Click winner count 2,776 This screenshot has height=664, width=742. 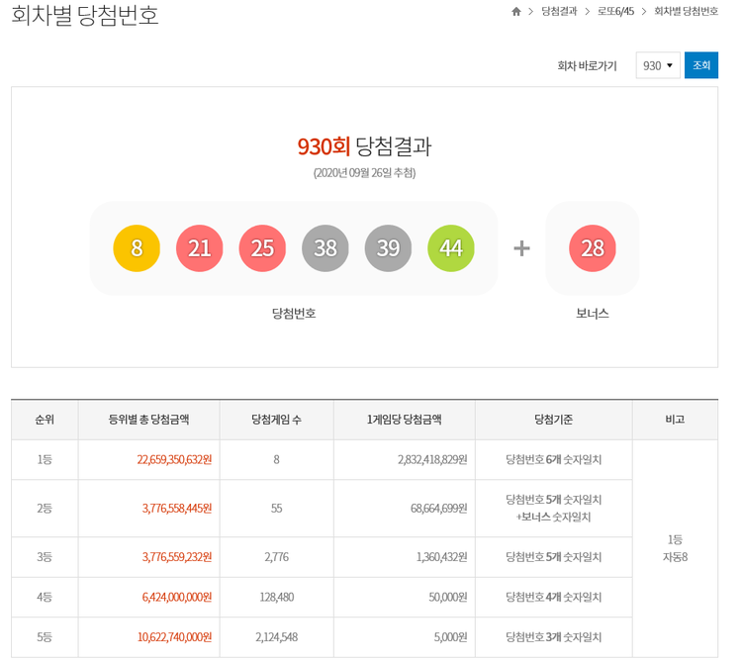276,557
